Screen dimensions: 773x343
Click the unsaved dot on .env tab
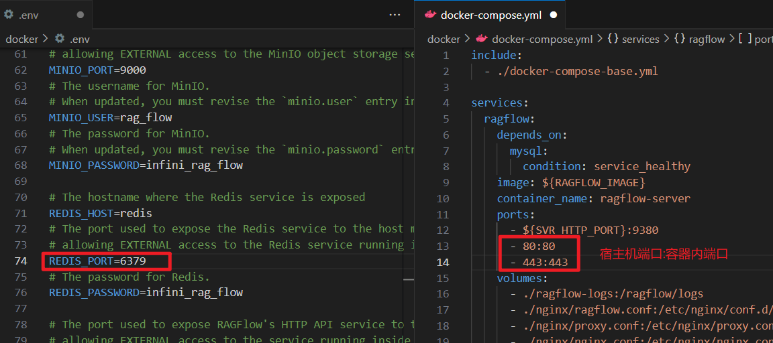click(81, 14)
